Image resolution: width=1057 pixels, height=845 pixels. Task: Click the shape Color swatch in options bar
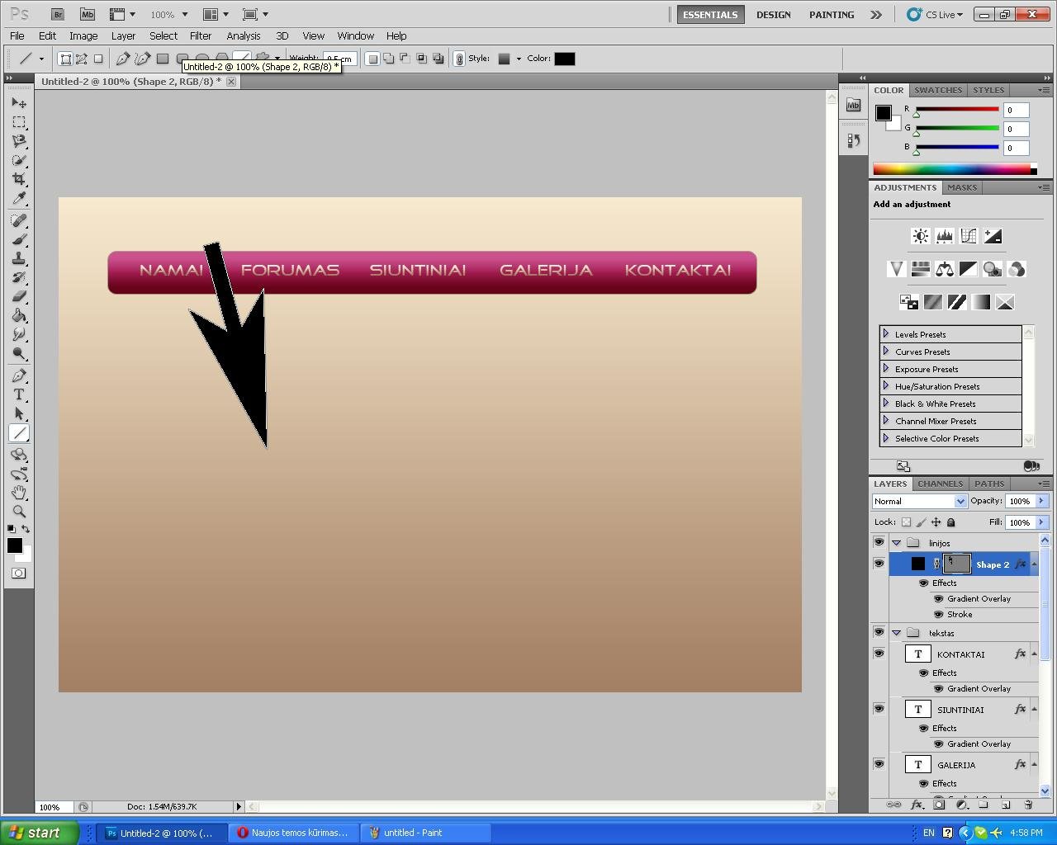565,59
